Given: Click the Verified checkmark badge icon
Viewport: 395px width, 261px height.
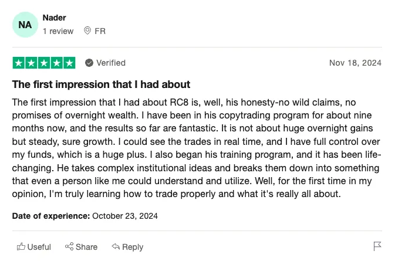Looking at the screenshot, I should [x=89, y=63].
